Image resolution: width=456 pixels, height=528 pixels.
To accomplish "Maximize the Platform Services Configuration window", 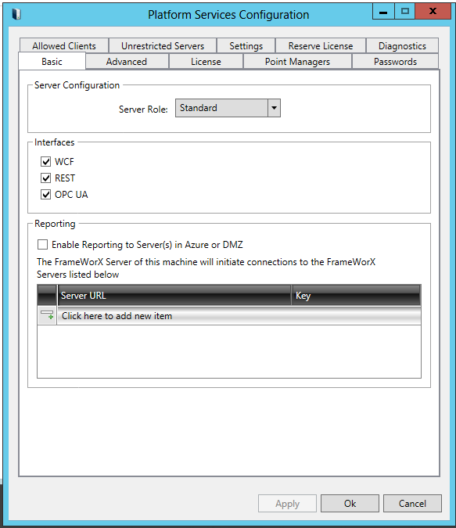I will tap(404, 12).
